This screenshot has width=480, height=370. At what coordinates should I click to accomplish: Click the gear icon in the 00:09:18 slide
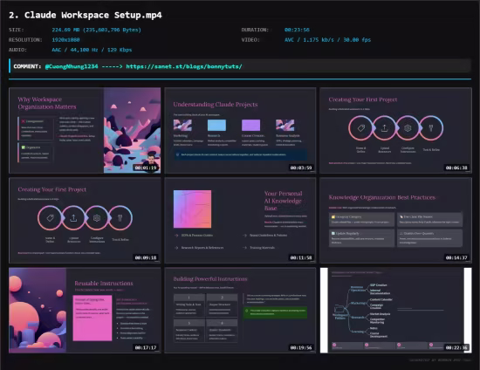[x=97, y=218]
